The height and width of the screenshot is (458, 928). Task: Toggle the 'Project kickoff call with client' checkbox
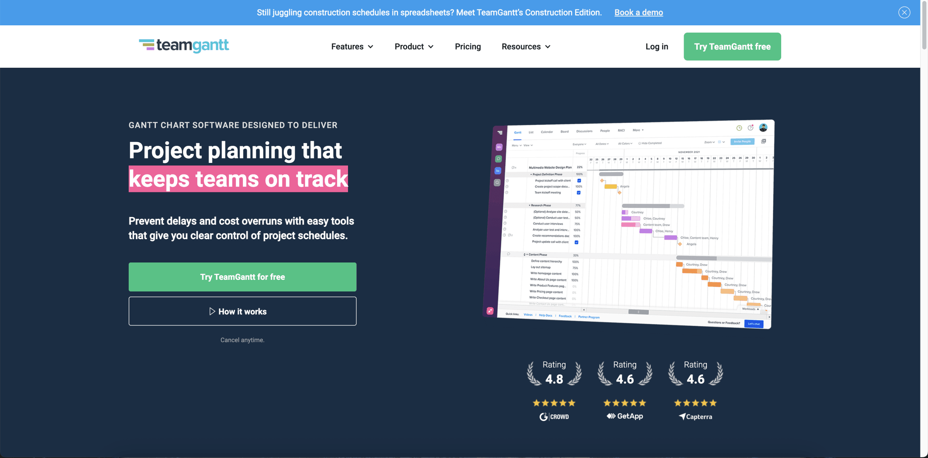click(579, 181)
